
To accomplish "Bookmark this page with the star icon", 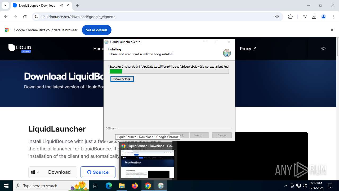I will pos(277,17).
